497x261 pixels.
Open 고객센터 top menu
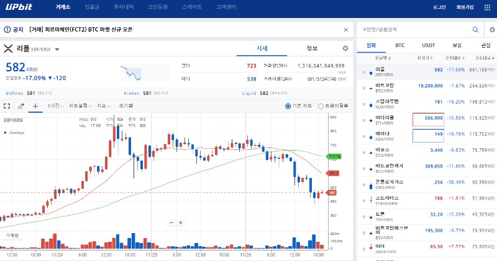[226, 7]
